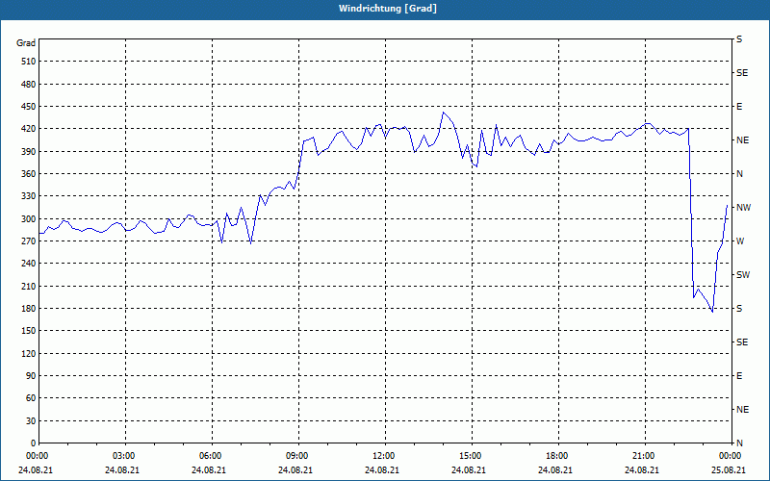Select the 480 y-axis tick label
Image resolution: width=770 pixels, height=481 pixels.
tap(29, 85)
